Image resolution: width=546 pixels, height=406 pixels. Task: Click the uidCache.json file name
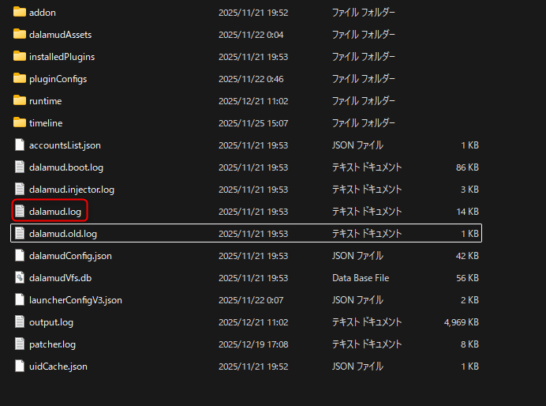click(x=58, y=367)
